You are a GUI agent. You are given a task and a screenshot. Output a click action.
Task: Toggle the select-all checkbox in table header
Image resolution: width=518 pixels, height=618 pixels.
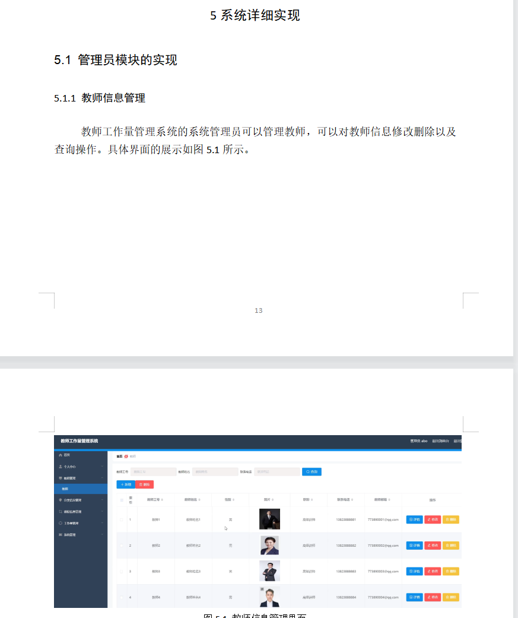pos(122,500)
